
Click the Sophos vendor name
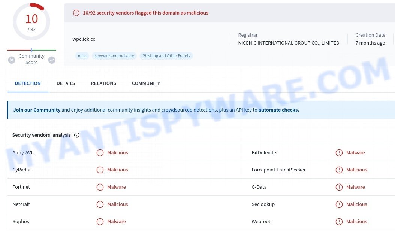21,221
